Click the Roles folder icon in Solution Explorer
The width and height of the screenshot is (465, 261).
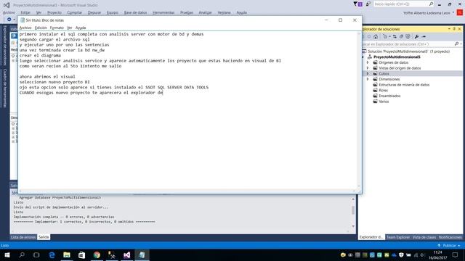tap(375, 90)
